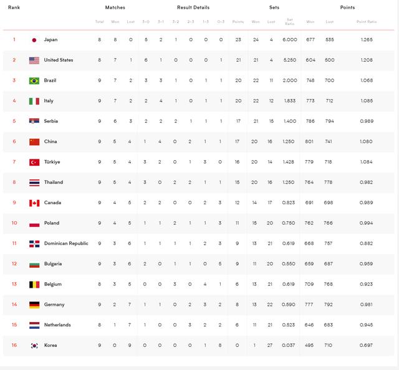Screen dimensions: 399x370
Task: Click the Türkiye flag icon
Action: coord(34,162)
